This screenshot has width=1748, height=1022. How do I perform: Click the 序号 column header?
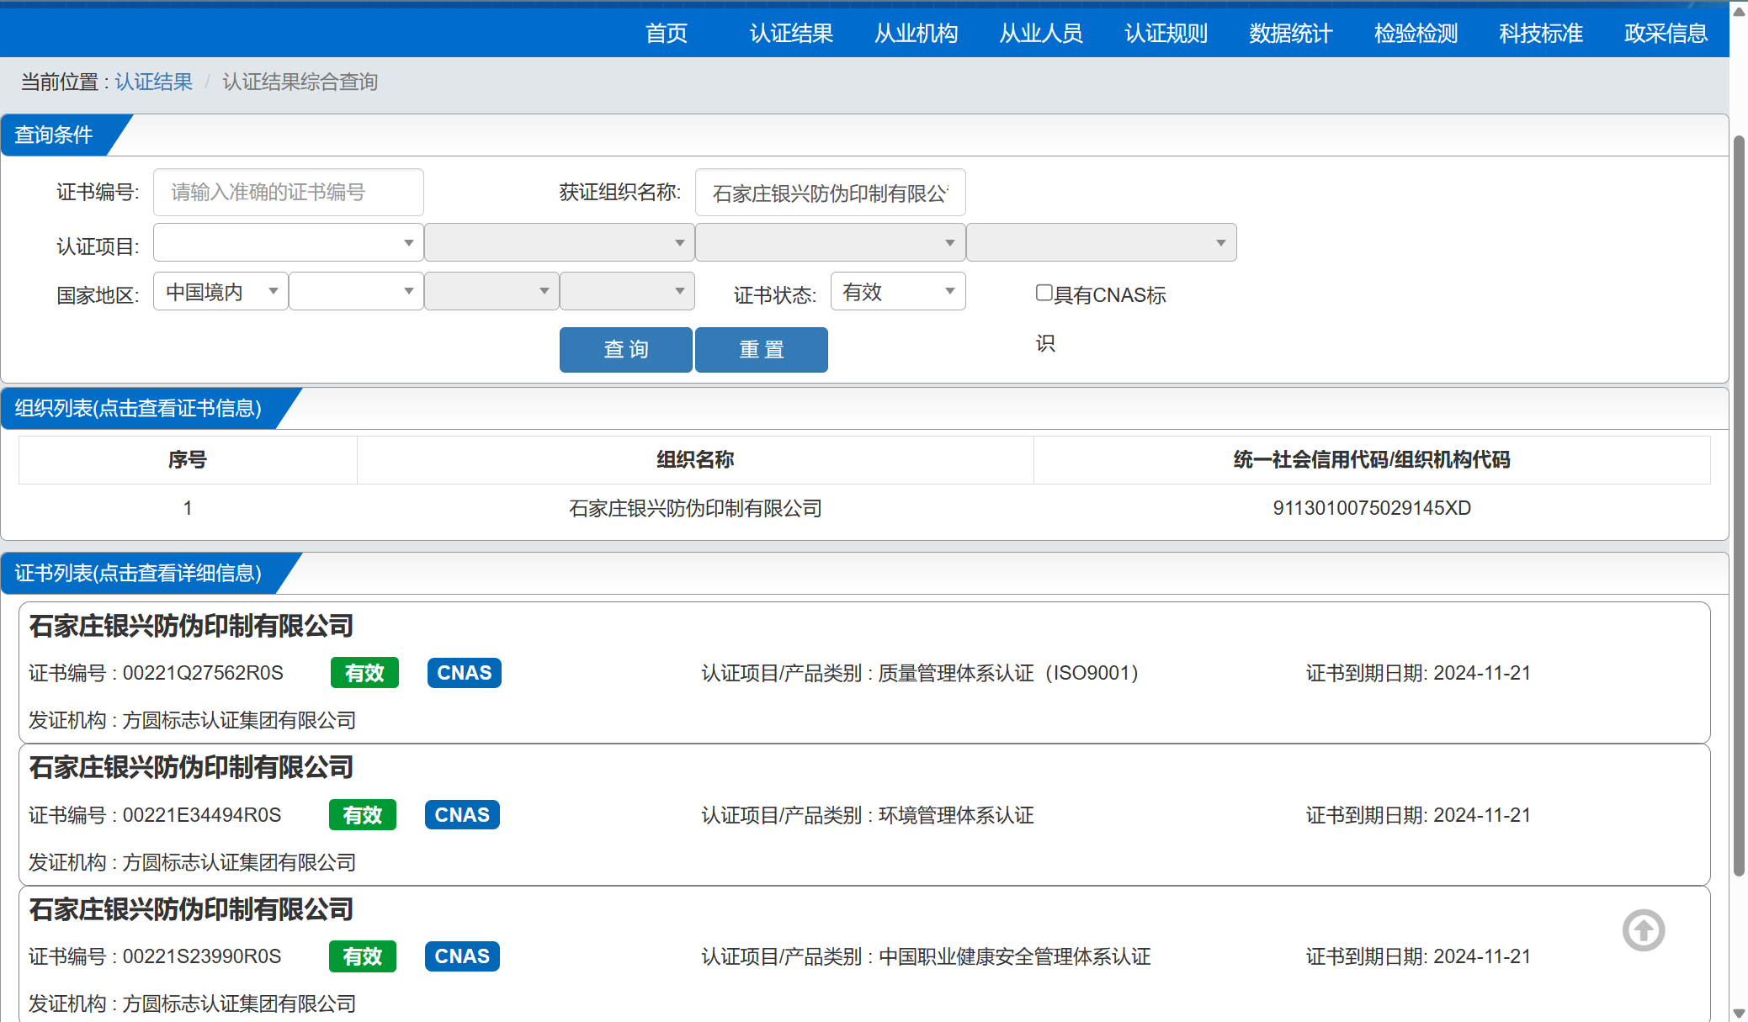pyautogui.click(x=188, y=459)
